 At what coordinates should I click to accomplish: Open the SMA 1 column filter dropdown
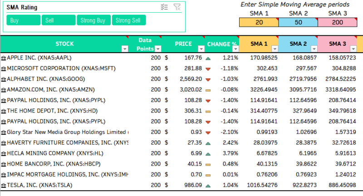(275, 49)
